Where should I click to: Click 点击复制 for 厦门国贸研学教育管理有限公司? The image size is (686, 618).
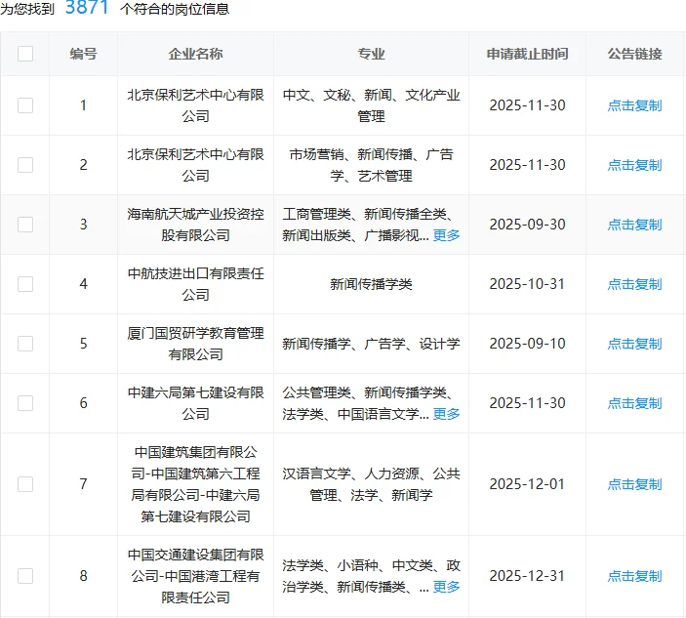click(x=634, y=344)
